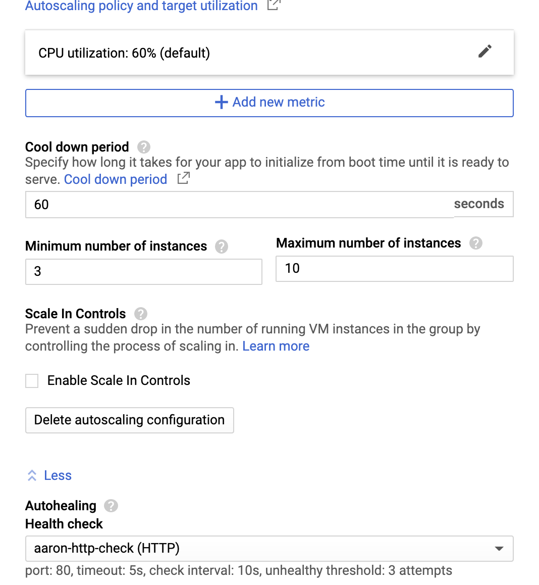Click Delete autoscaling configuration button
539x585 pixels.
tap(129, 420)
